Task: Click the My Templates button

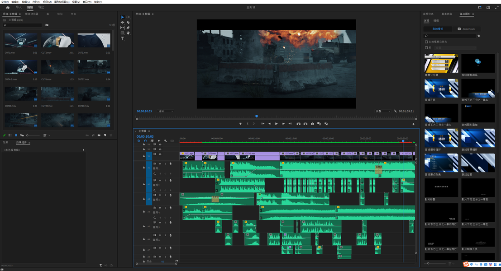Action: 438,29
